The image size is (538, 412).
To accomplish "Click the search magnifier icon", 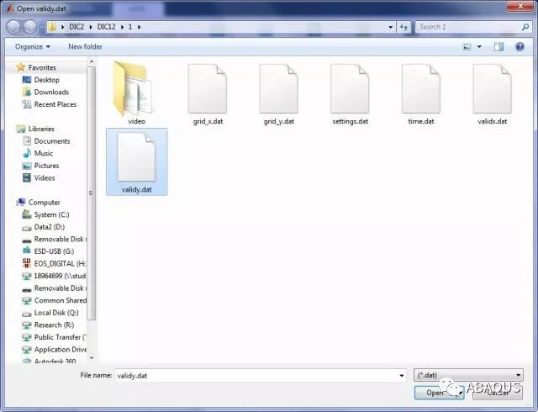I will 525,27.
